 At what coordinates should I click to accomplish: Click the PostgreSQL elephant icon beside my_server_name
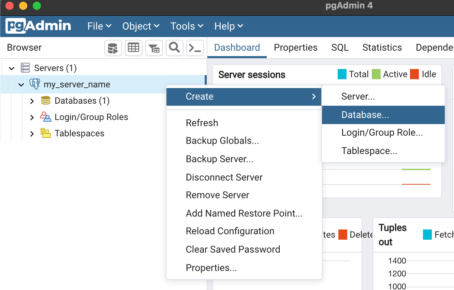pos(34,84)
